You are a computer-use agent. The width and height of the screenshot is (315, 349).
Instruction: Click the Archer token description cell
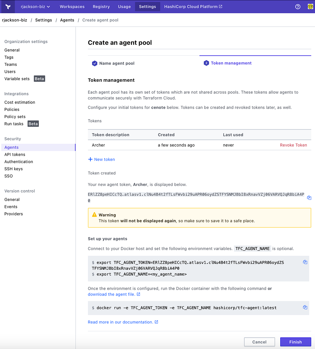click(x=98, y=145)
